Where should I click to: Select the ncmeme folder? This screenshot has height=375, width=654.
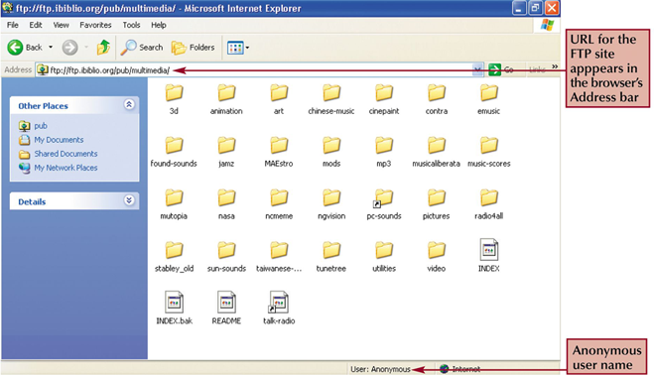(x=279, y=204)
